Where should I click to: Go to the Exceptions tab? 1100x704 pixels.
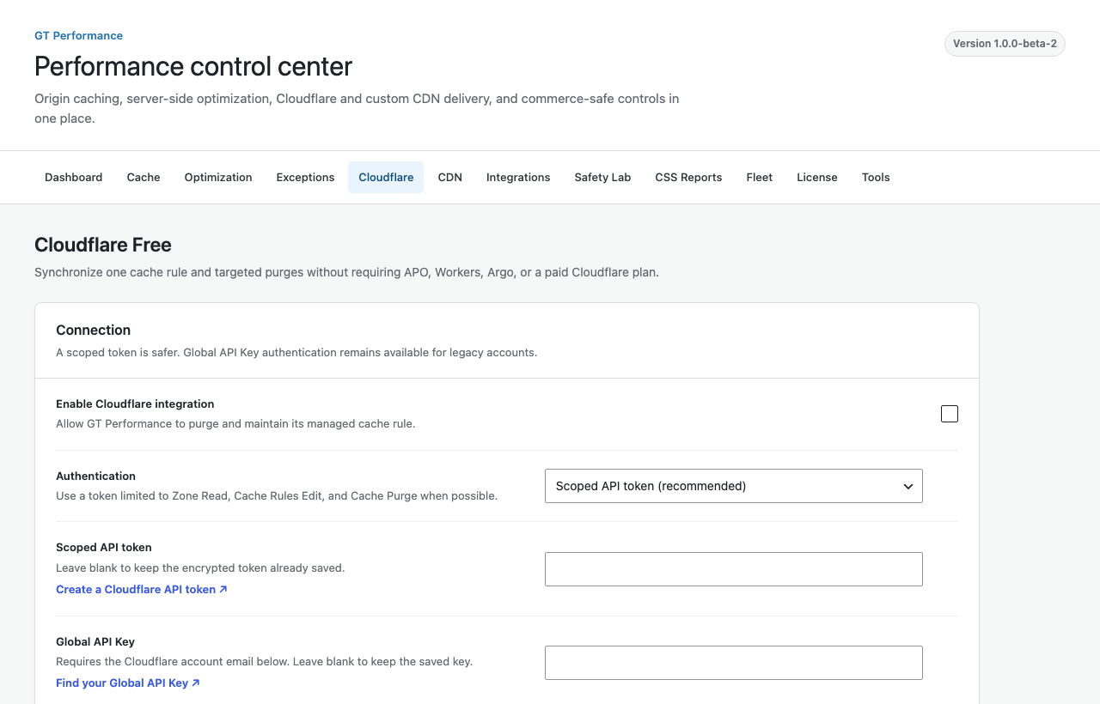[305, 177]
